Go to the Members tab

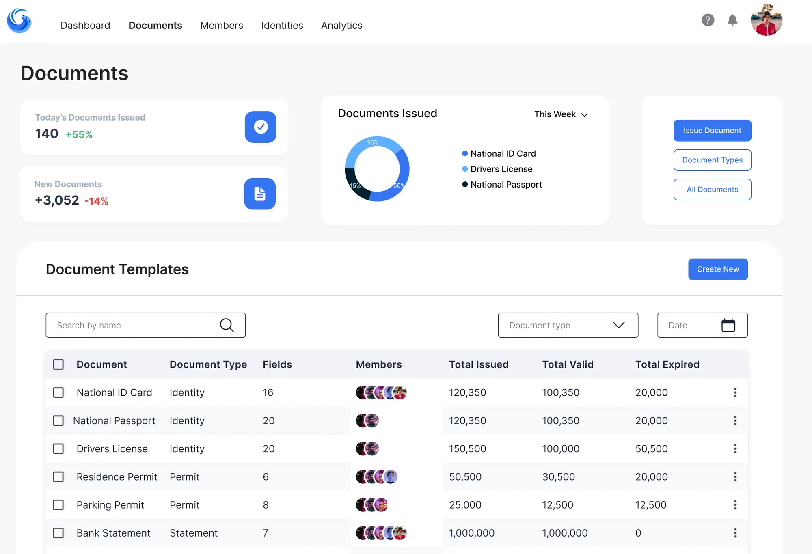click(x=221, y=25)
